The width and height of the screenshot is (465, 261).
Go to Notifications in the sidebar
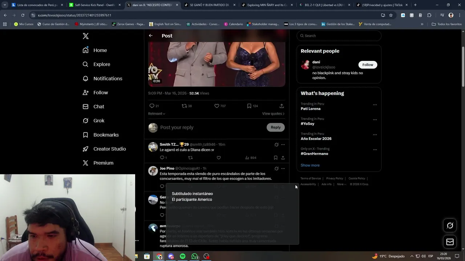click(x=102, y=79)
